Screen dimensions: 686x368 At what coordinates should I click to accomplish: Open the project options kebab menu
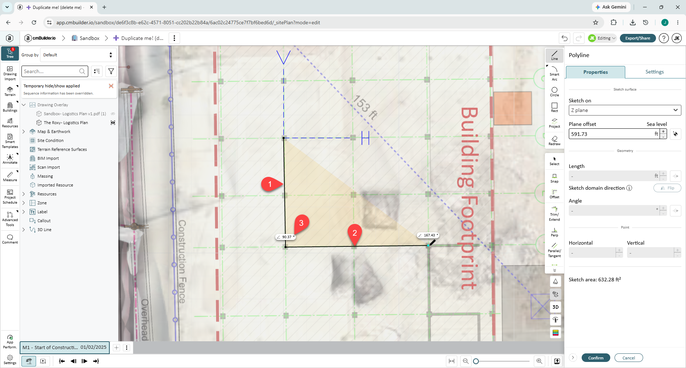point(174,38)
